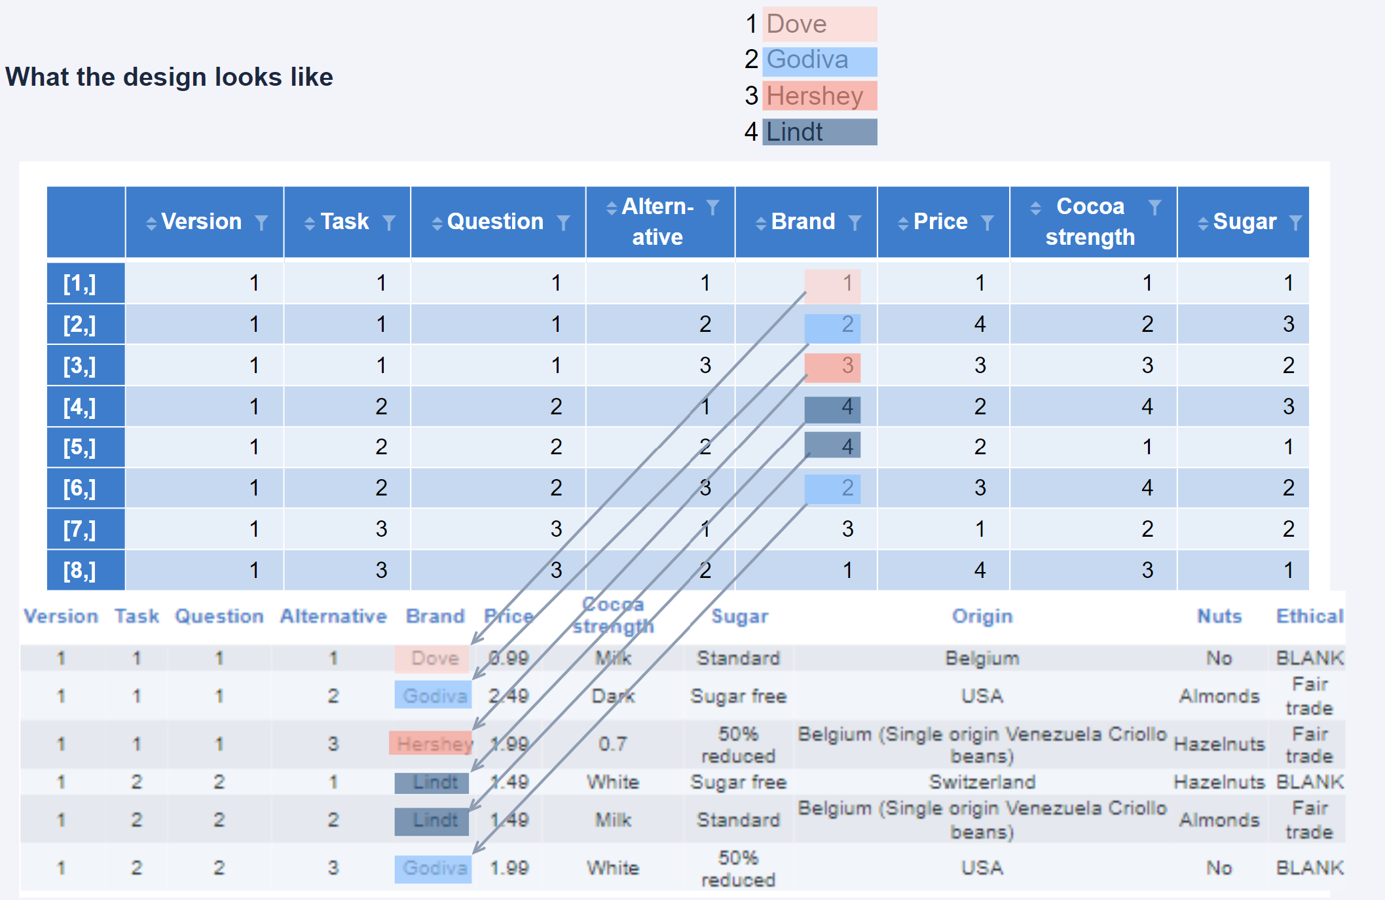Select row header [5,]
The height and width of the screenshot is (900, 1385).
click(x=86, y=447)
